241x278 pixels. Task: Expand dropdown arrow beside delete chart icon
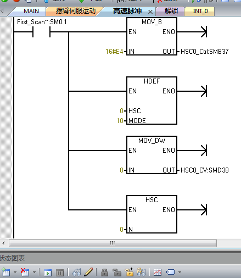pyautogui.click(x=34, y=272)
